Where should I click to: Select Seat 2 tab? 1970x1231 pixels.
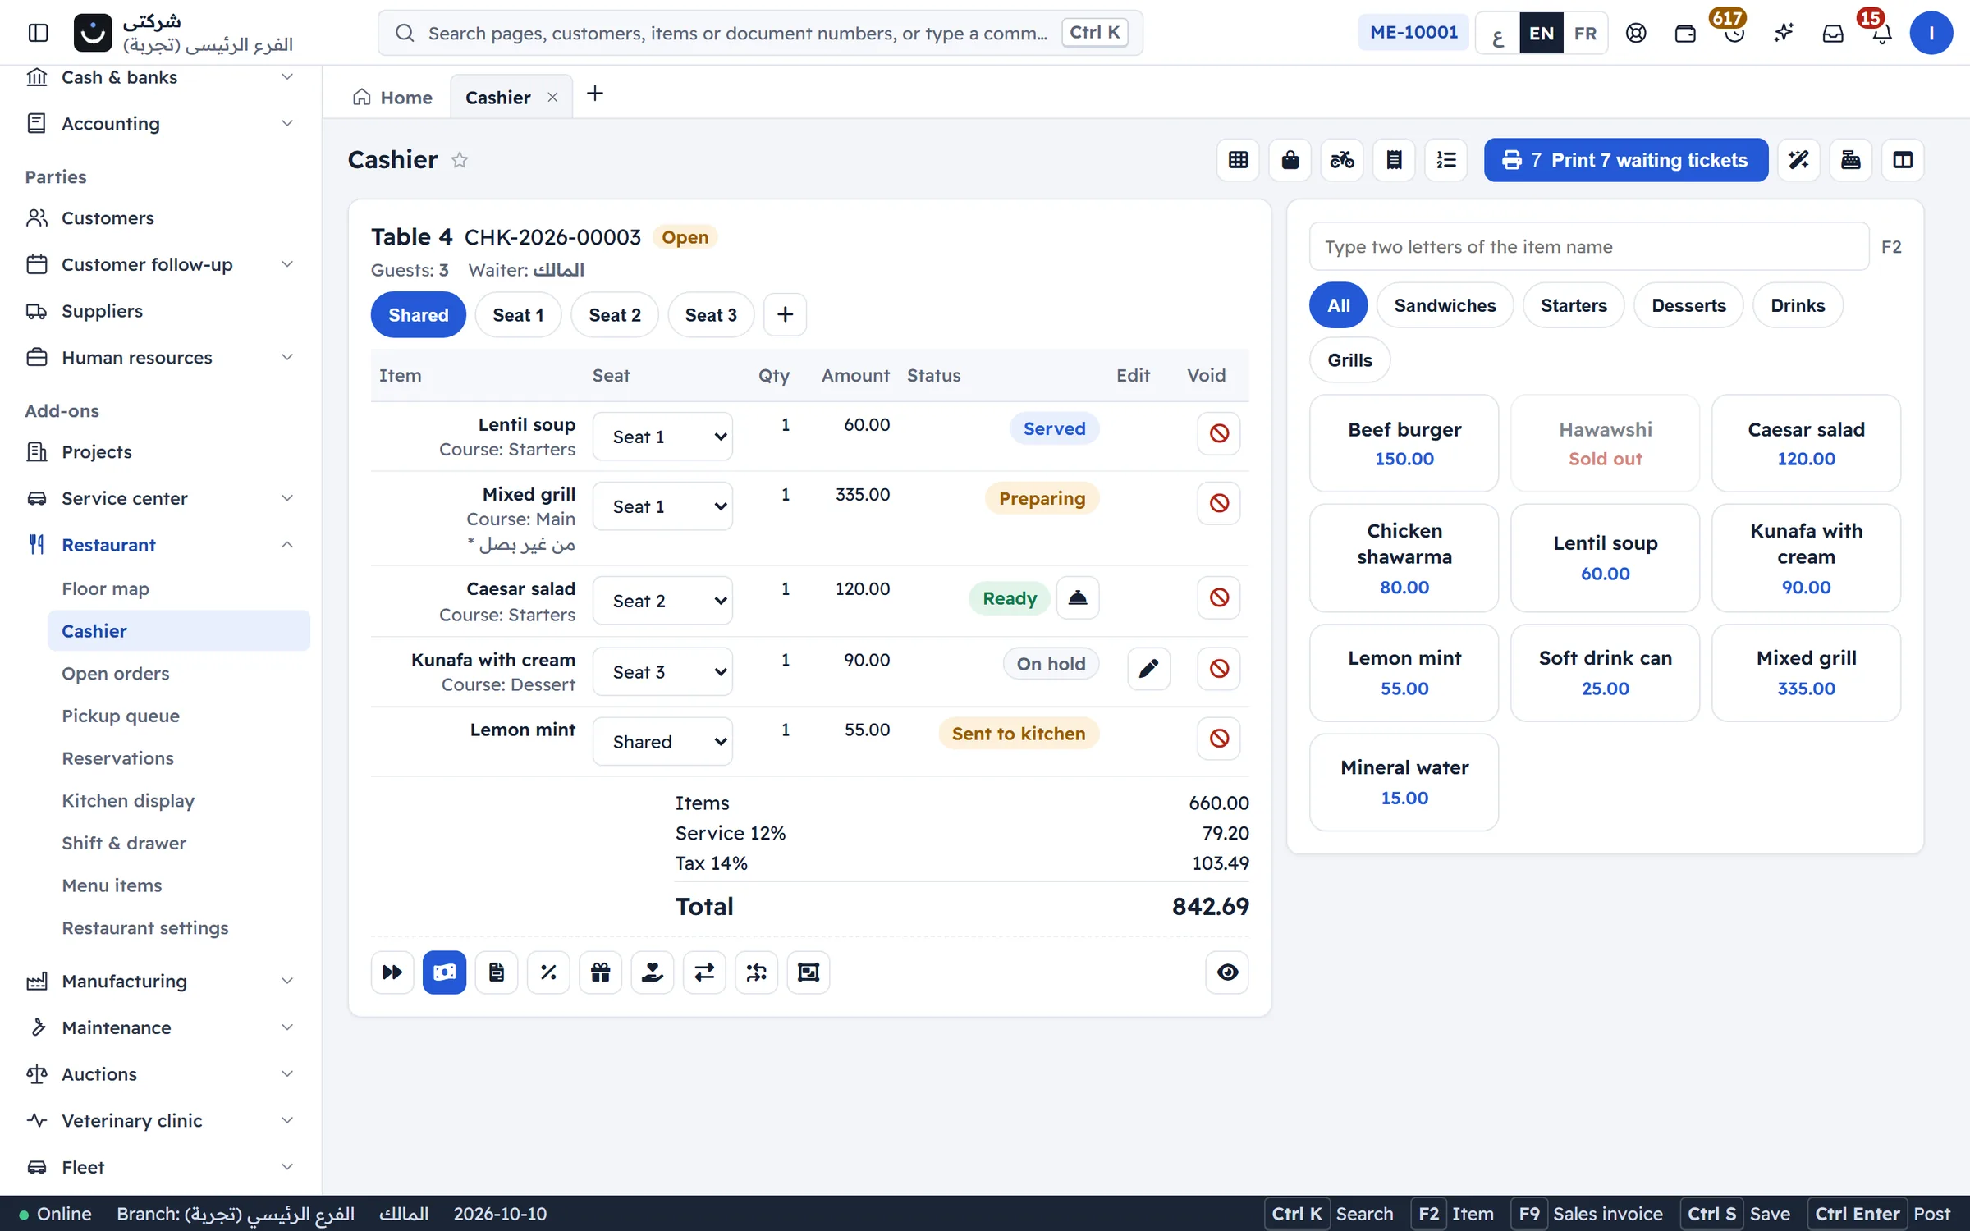[x=615, y=315]
